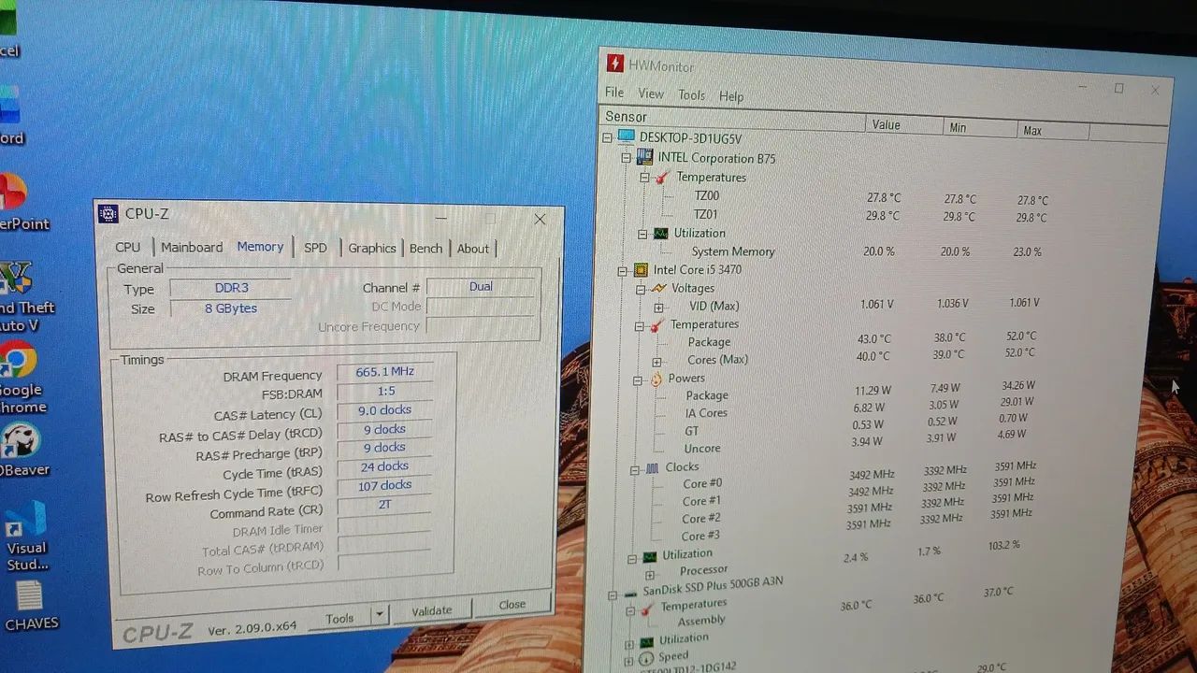This screenshot has width=1197, height=673.
Task: Click the DESKTOP-3D1UG5V computer icon
Action: point(626,137)
